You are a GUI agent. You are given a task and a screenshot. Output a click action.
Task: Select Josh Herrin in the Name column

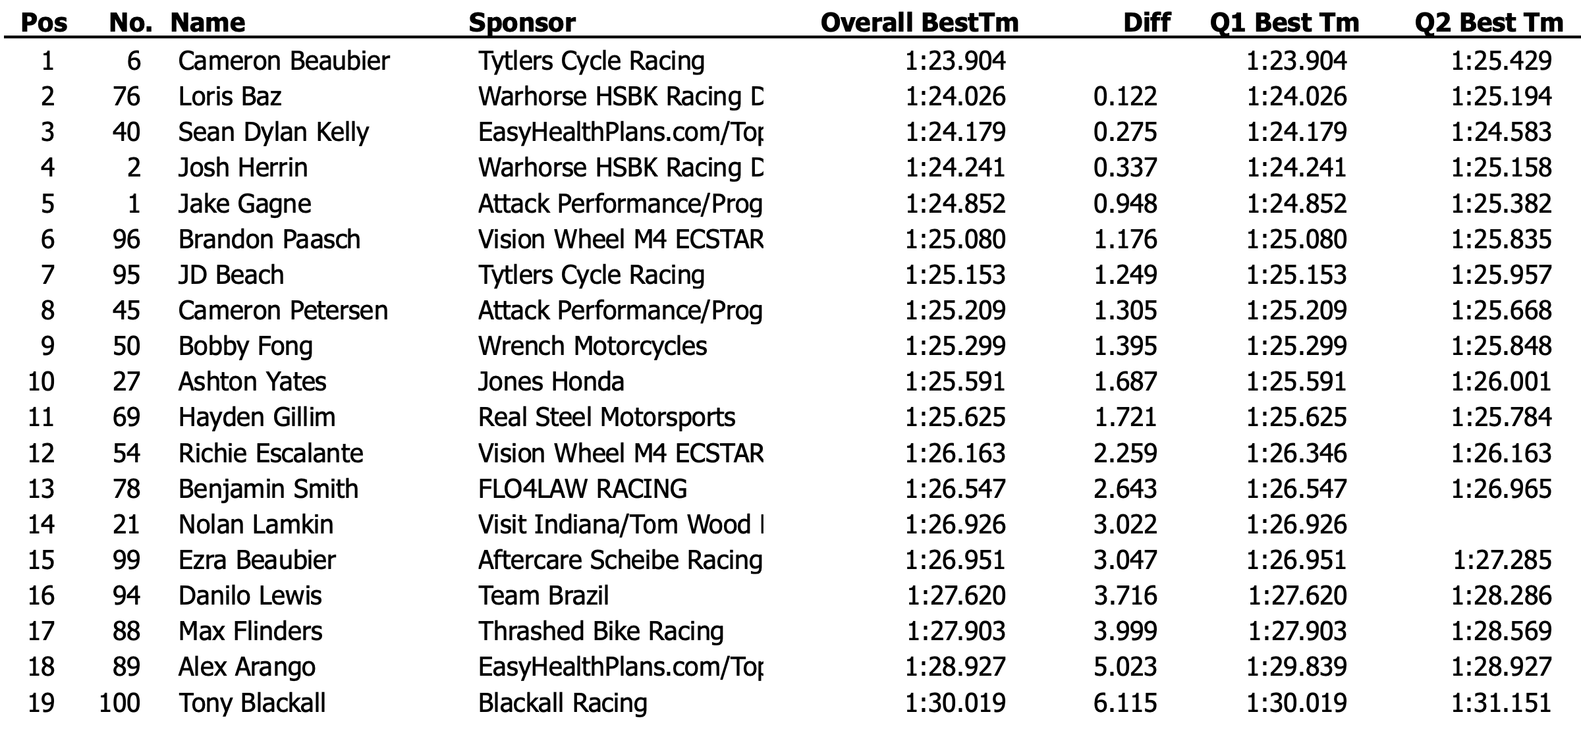point(242,168)
